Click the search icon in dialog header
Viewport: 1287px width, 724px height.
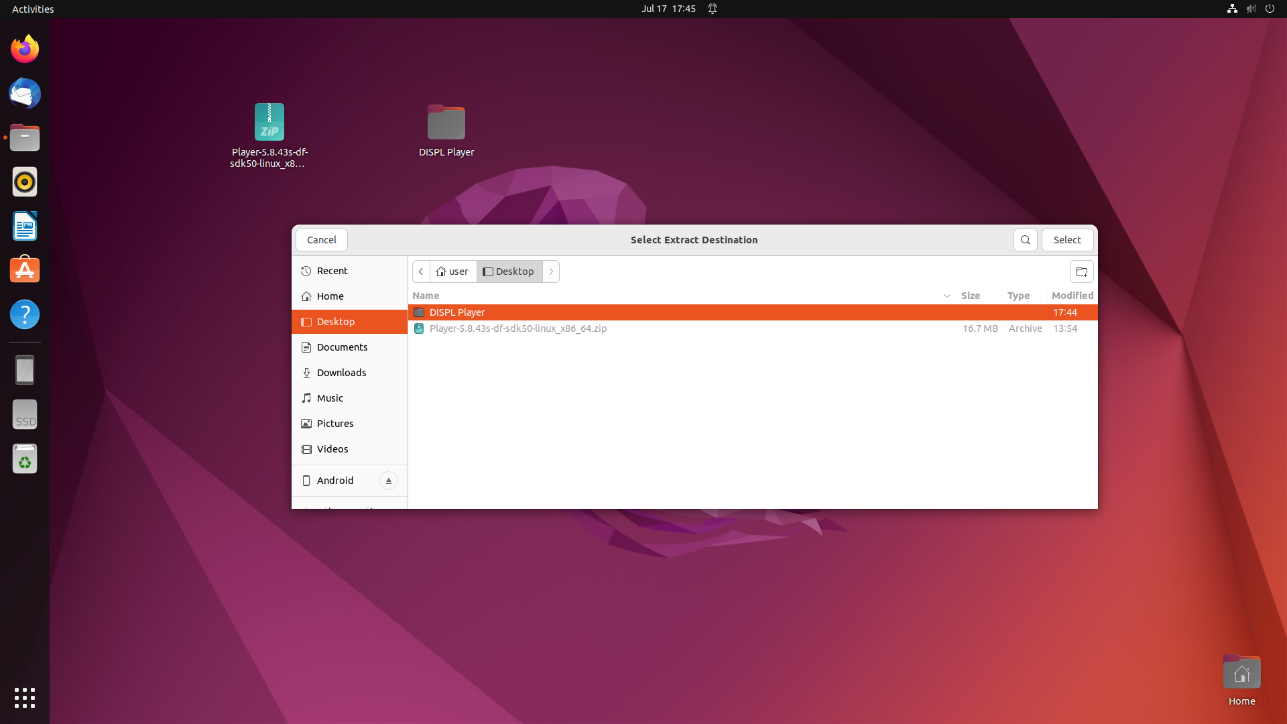(x=1025, y=240)
